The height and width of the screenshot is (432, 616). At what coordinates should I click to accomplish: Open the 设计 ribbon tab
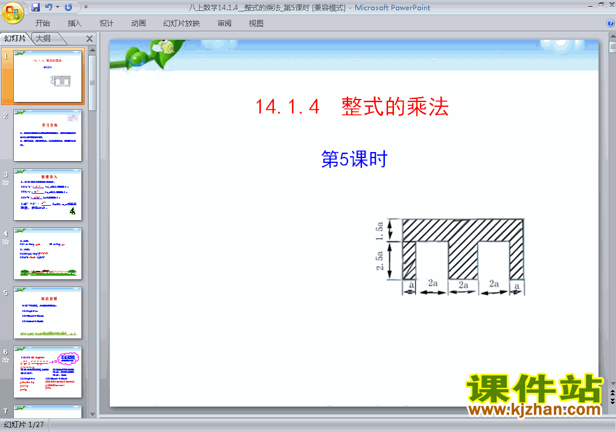pos(106,23)
